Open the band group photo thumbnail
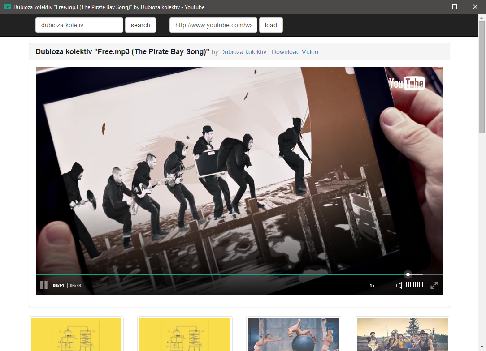 tap(402, 334)
